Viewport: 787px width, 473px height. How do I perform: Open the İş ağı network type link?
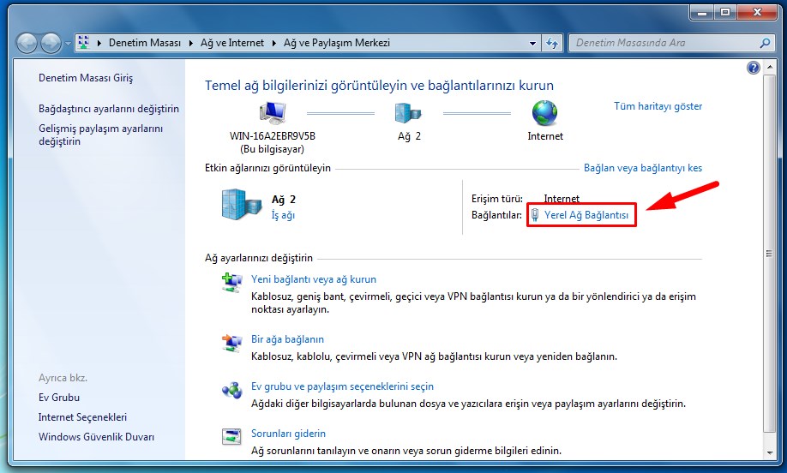coord(283,216)
